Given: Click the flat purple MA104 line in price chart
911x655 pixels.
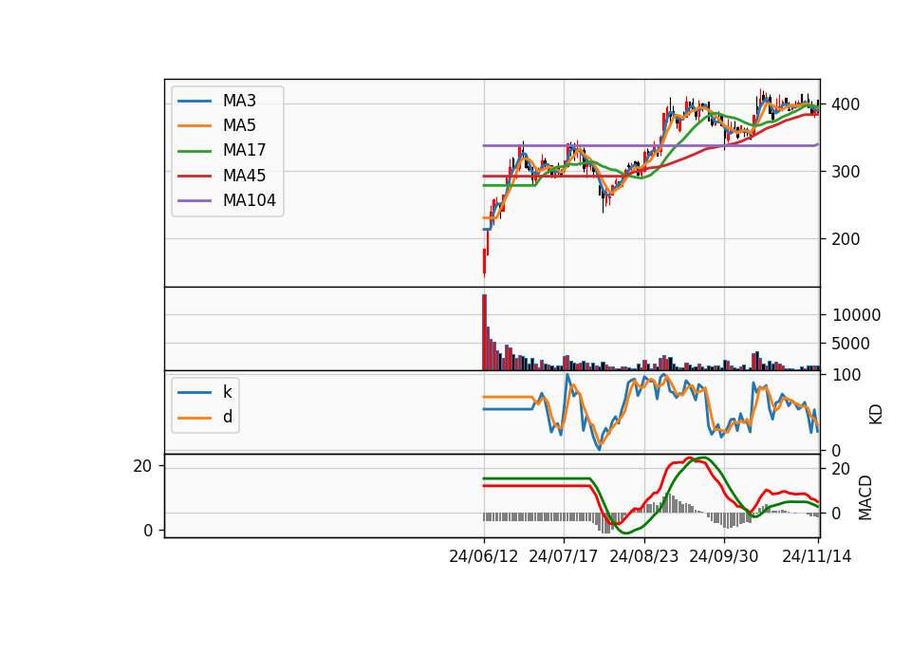Looking at the screenshot, I should point(651,145).
